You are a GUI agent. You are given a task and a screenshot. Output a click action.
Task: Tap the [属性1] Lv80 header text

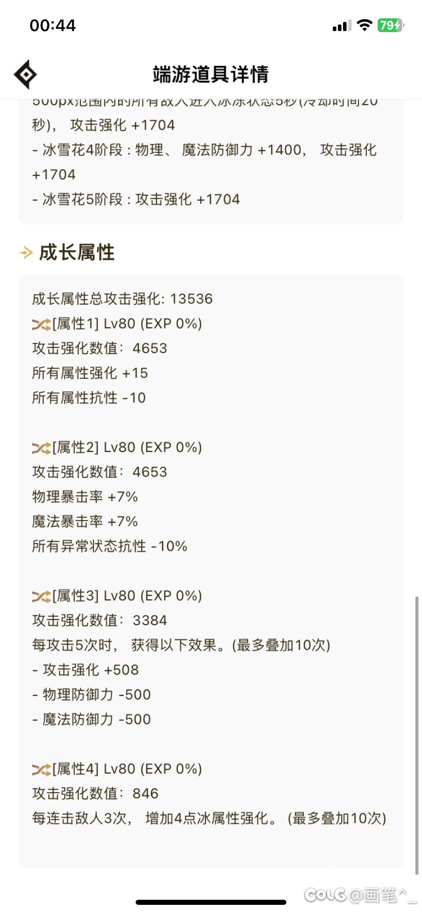[x=127, y=324]
